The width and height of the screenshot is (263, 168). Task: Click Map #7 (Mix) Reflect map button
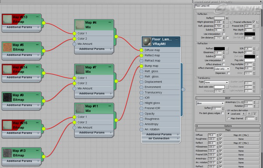(x=241, y=143)
